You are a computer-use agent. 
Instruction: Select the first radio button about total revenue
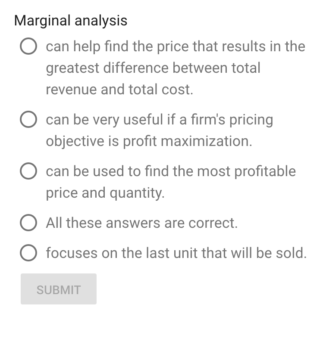click(x=28, y=47)
